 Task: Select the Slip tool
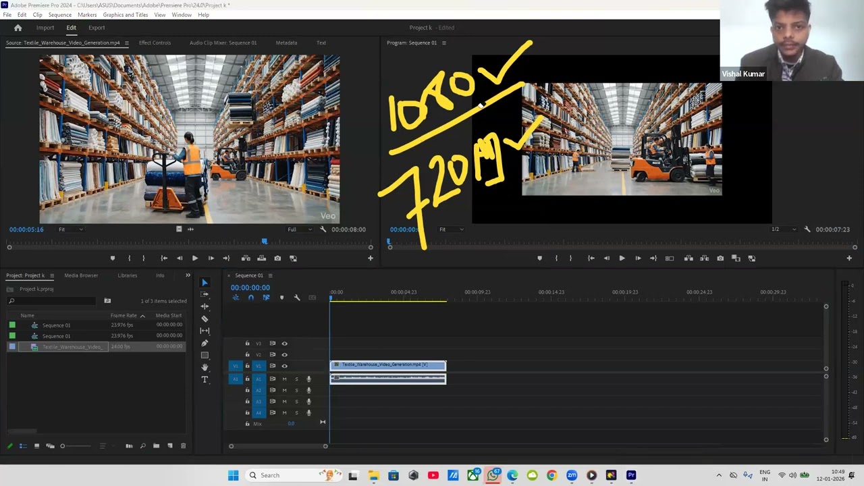click(x=205, y=331)
